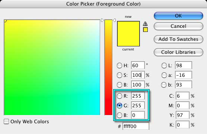The width and height of the screenshot is (207, 134).
Task: Enable the Only Web Colors checkbox
Action: pos(6,121)
